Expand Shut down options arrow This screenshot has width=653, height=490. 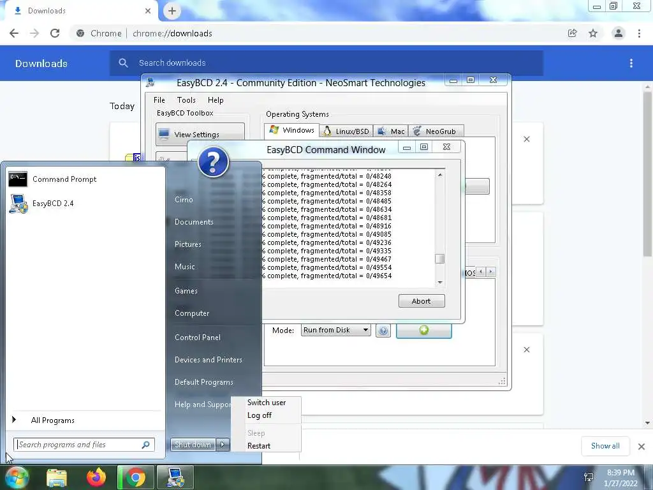coord(223,445)
